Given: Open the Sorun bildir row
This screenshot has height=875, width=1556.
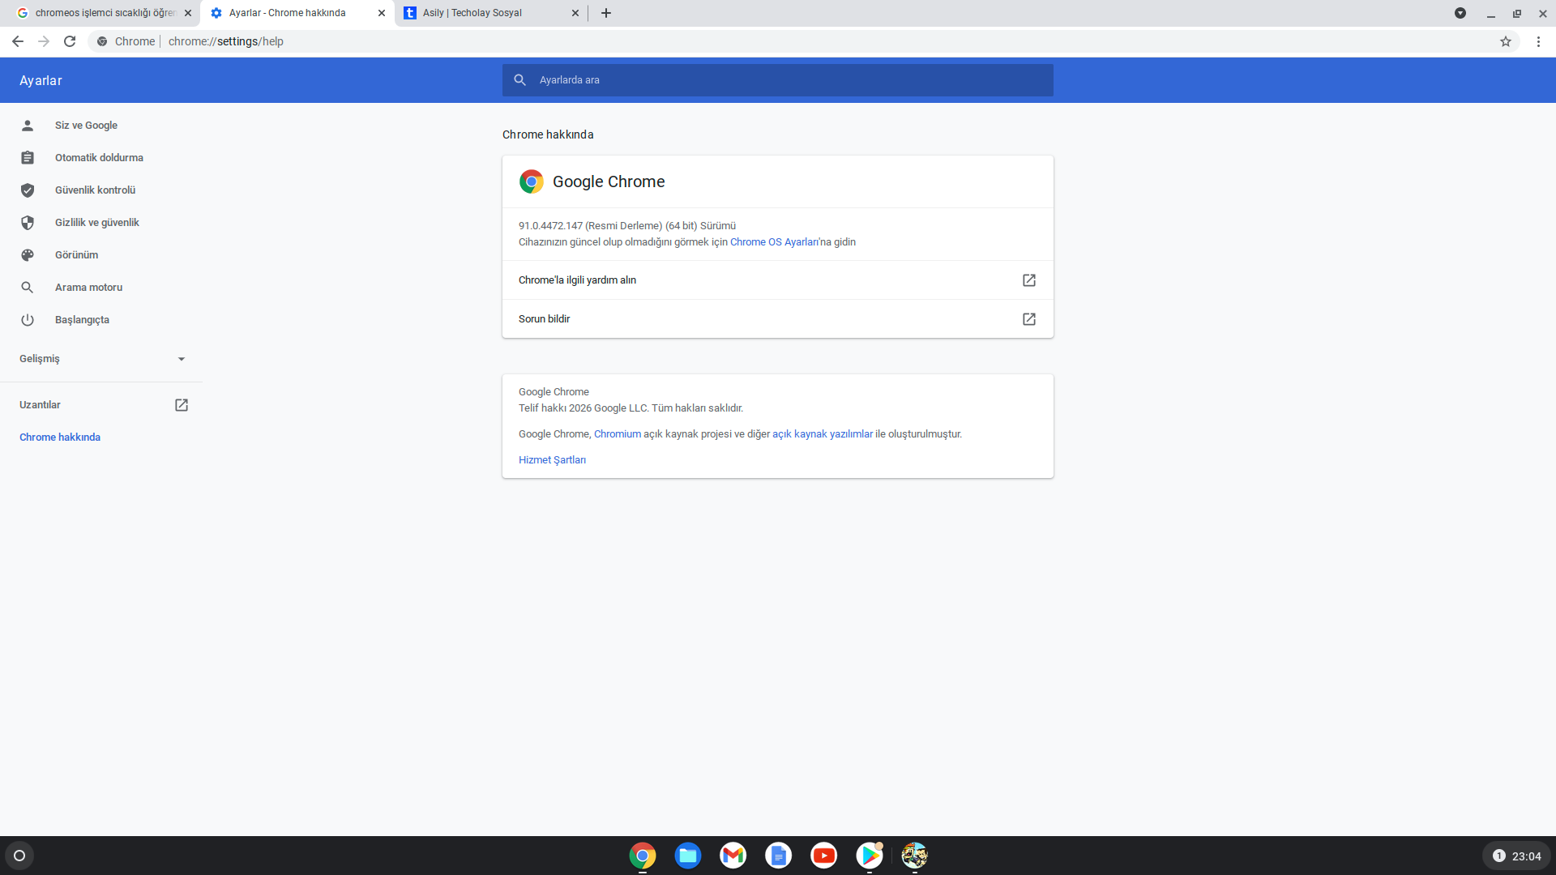Looking at the screenshot, I should 778,319.
